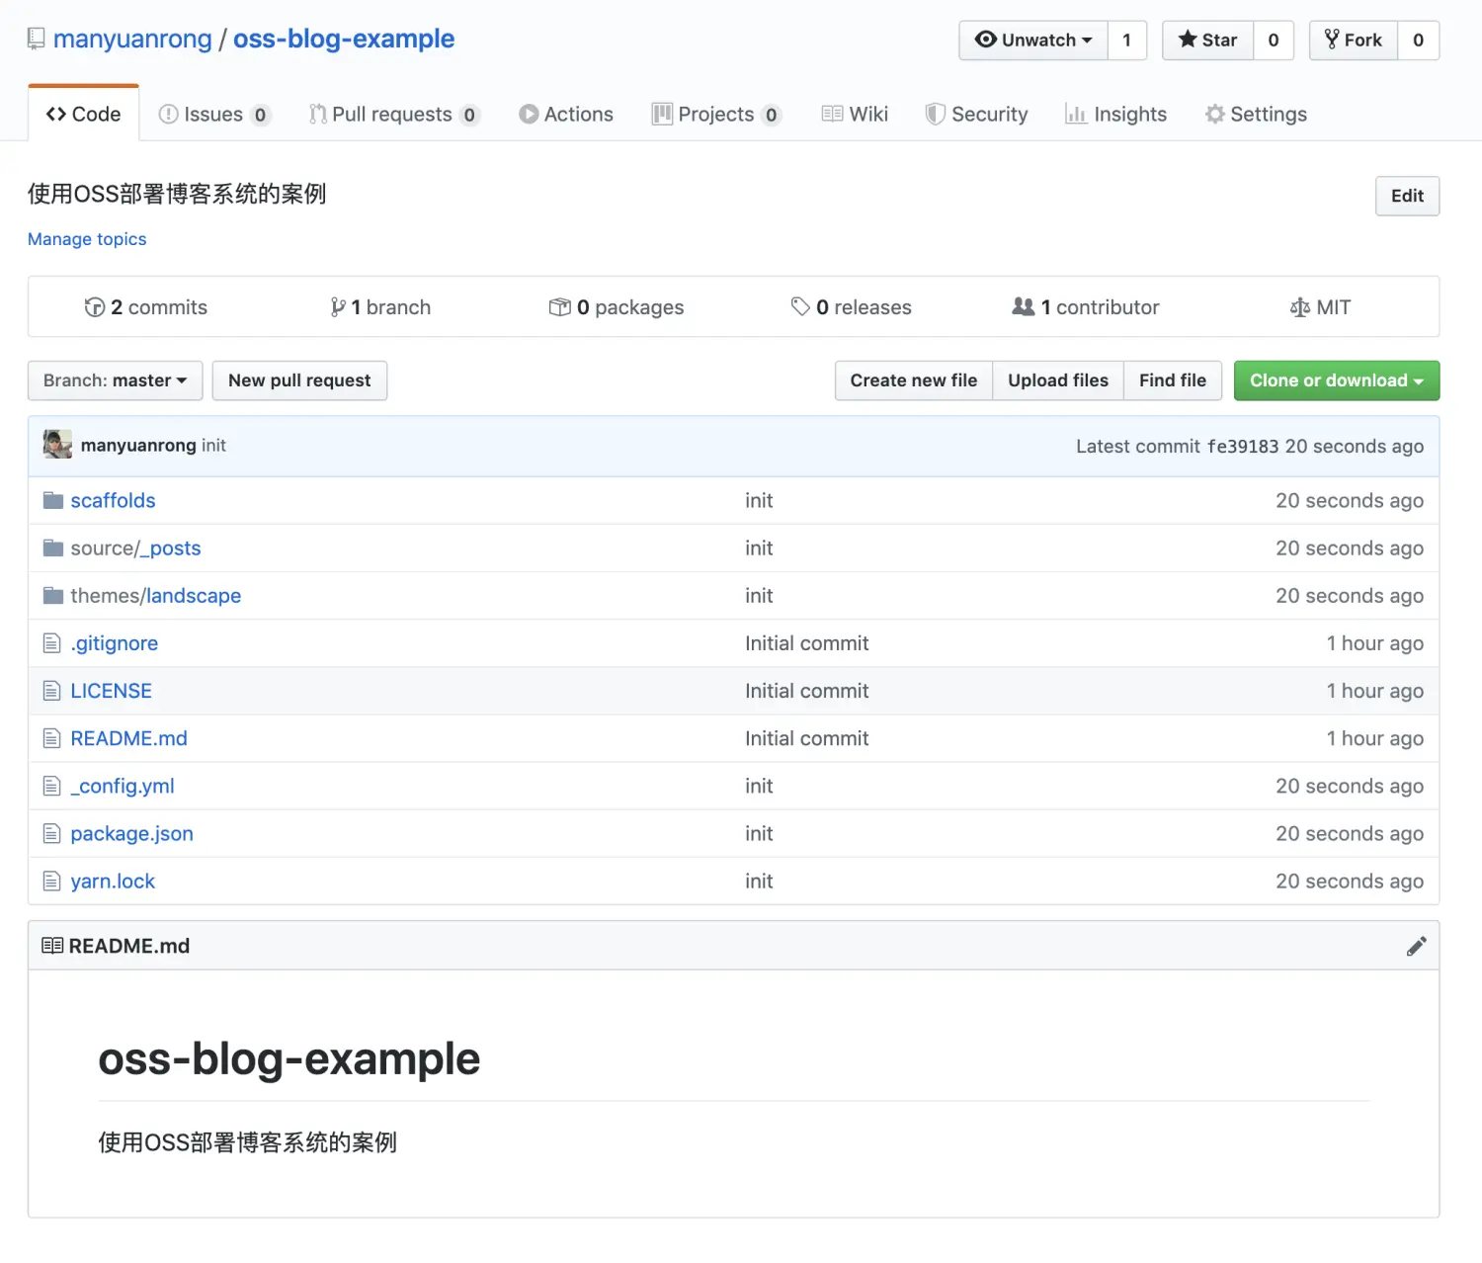
Task: Click Create new file button
Action: pyautogui.click(x=914, y=380)
